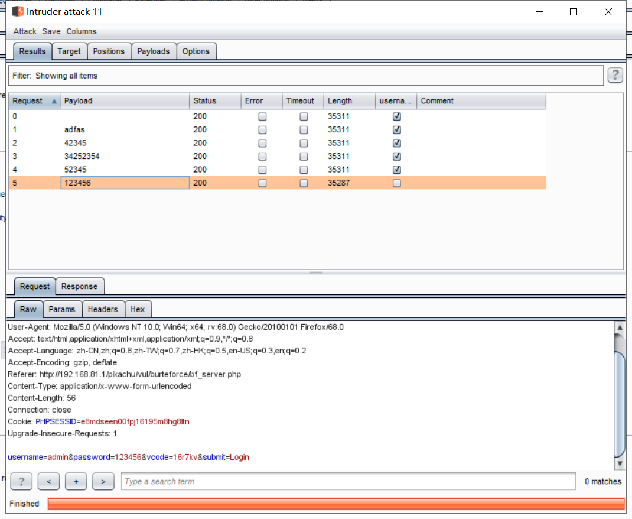
Task: Toggle Error checkbox for request 0
Action: point(262,116)
